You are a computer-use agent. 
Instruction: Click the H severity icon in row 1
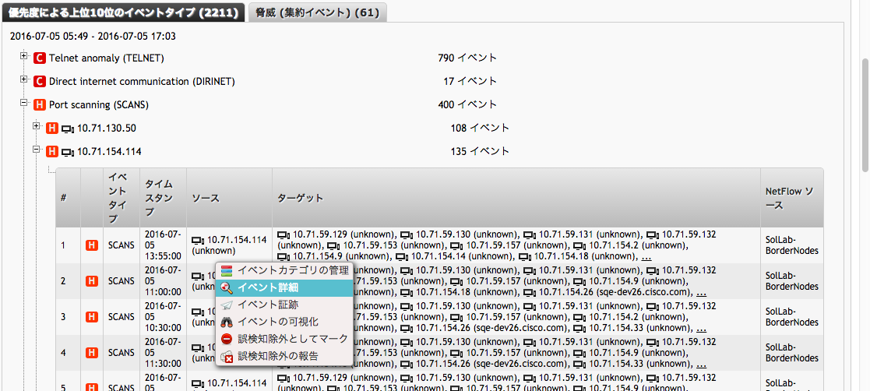pos(91,245)
